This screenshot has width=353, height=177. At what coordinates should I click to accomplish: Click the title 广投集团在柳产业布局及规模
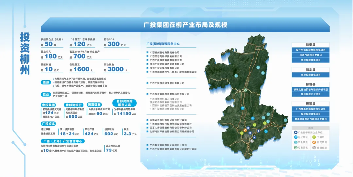[185, 25]
